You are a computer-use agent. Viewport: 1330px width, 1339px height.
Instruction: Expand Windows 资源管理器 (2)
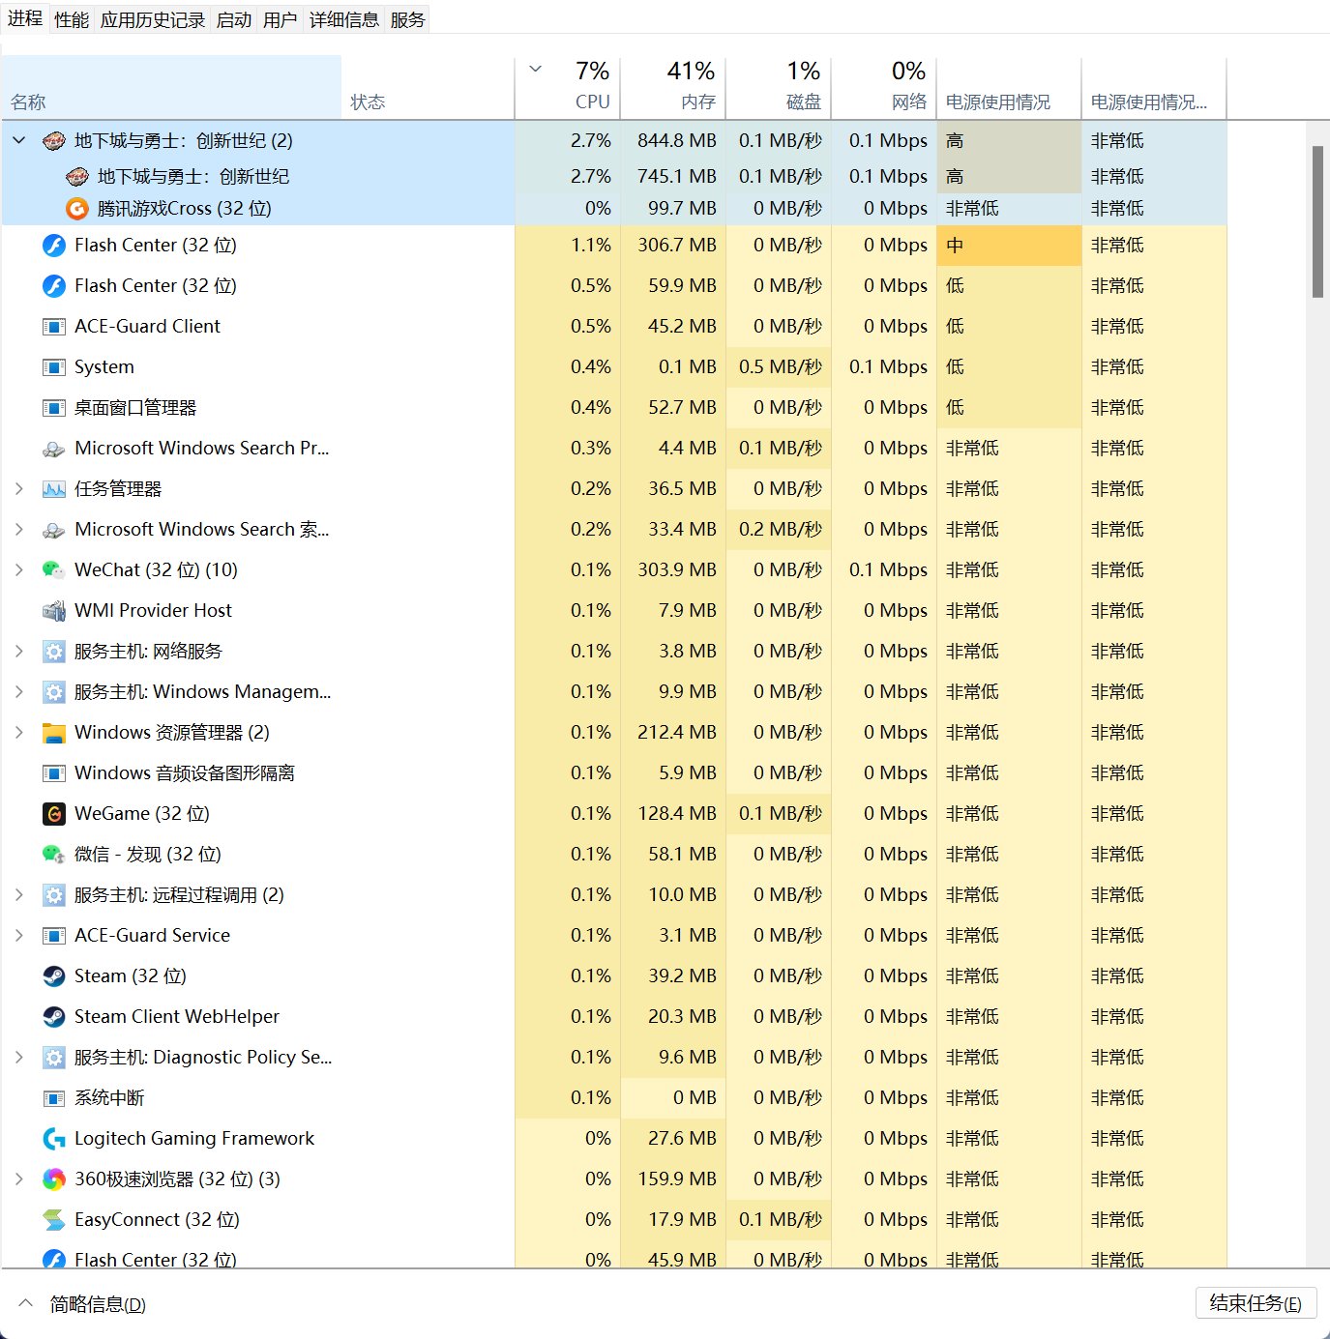tap(19, 733)
